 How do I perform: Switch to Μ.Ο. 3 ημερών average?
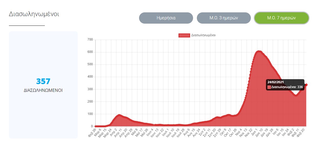(224, 18)
